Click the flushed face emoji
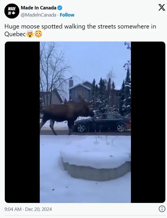 38,34
